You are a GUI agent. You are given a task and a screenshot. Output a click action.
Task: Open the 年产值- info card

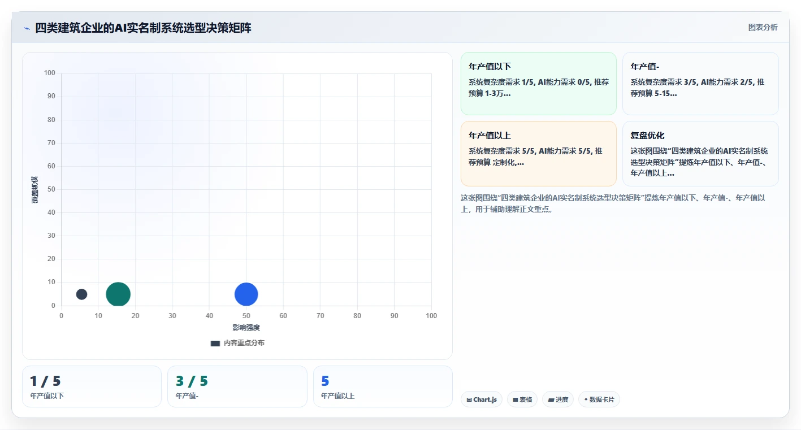click(x=700, y=84)
